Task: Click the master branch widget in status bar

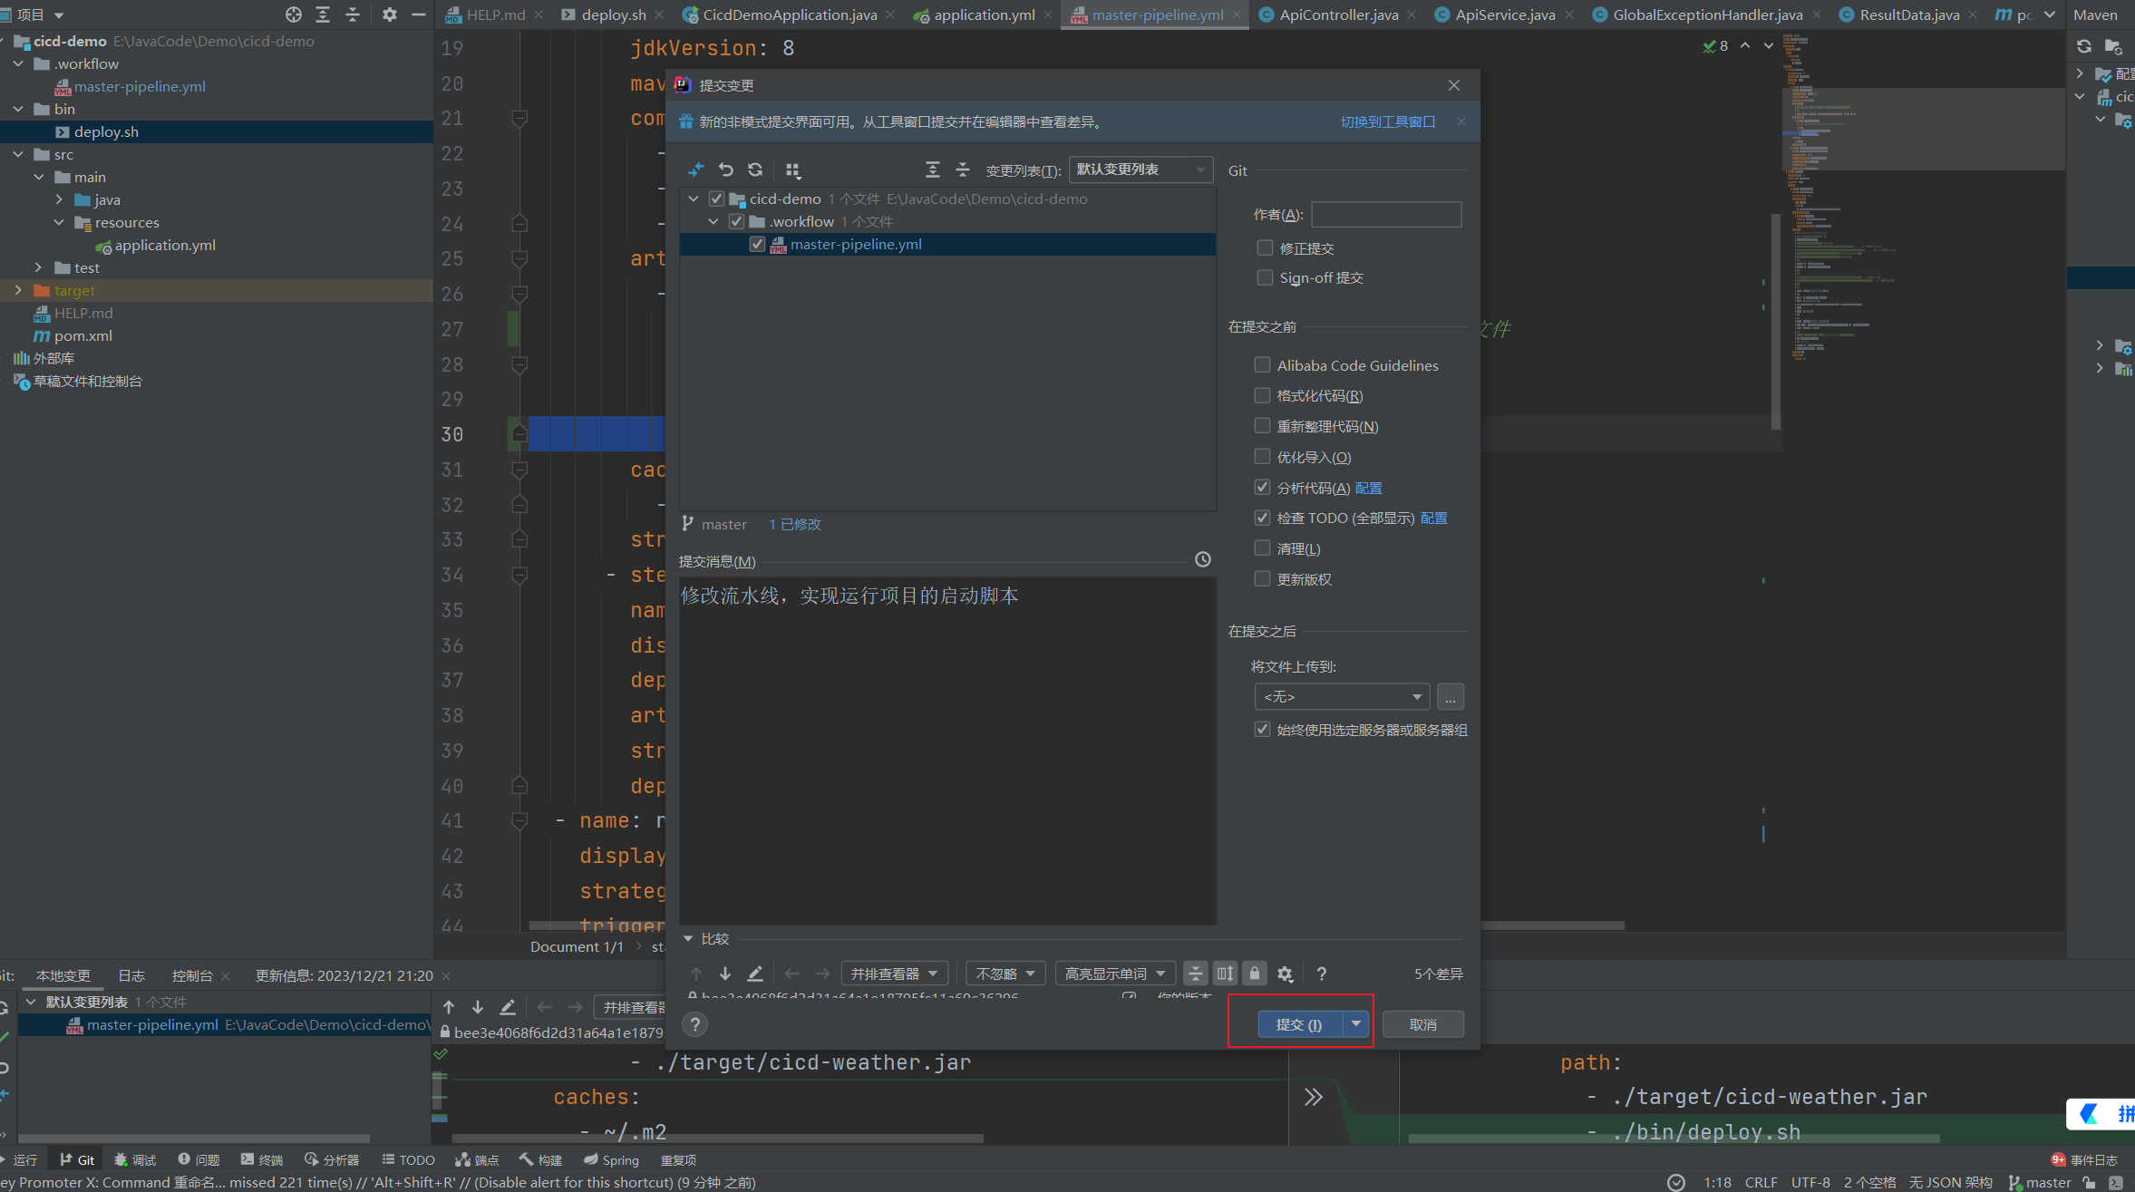Action: (2041, 1182)
